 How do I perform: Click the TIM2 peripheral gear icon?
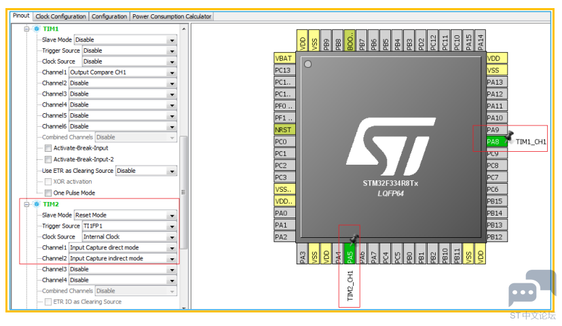(x=36, y=204)
